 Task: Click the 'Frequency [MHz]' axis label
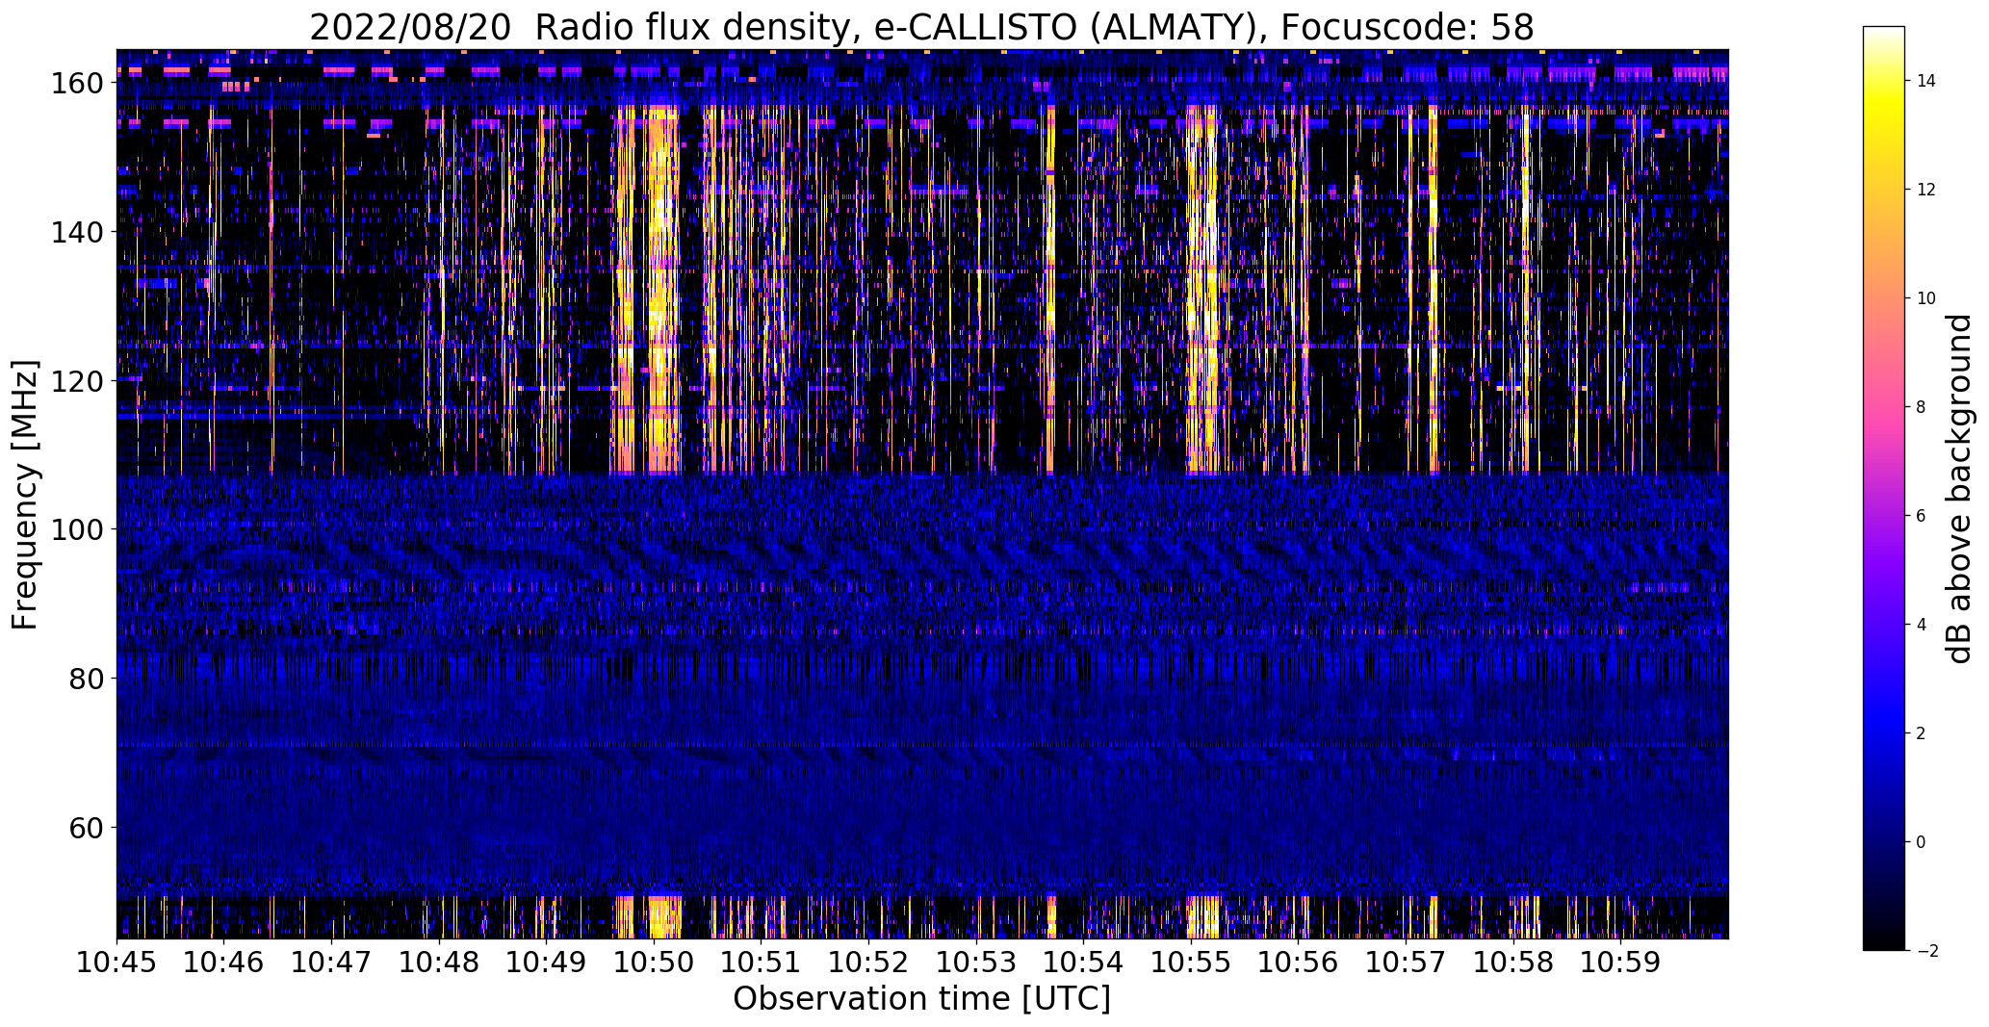point(25,495)
